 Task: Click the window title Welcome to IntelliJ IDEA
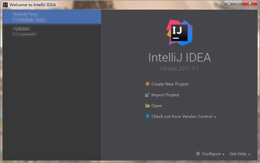click(33, 5)
